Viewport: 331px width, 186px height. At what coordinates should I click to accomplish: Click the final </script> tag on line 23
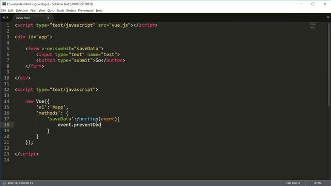click(x=26, y=154)
